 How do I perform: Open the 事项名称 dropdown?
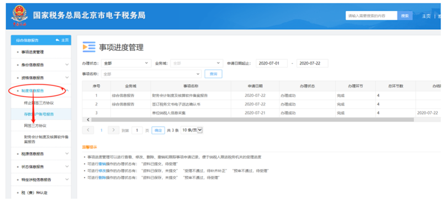click(151, 74)
